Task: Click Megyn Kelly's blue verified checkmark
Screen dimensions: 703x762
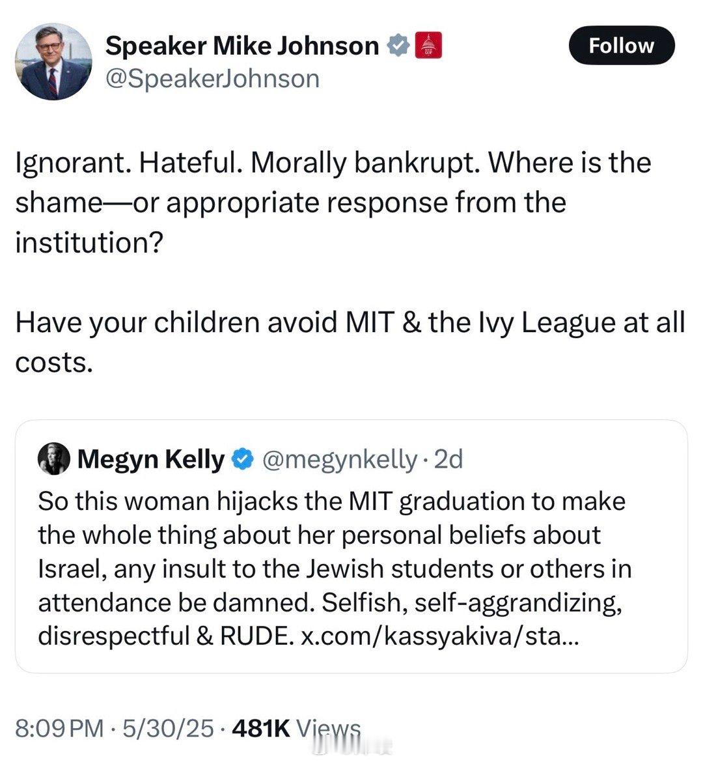Action: 243,459
